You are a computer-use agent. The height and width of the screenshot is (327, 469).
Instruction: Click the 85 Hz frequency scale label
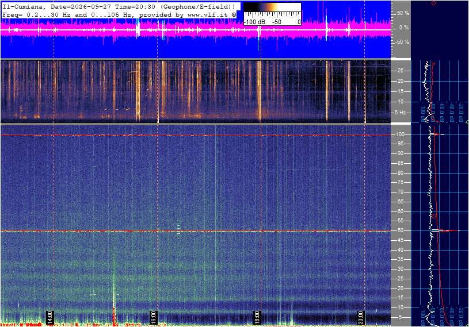coord(400,163)
